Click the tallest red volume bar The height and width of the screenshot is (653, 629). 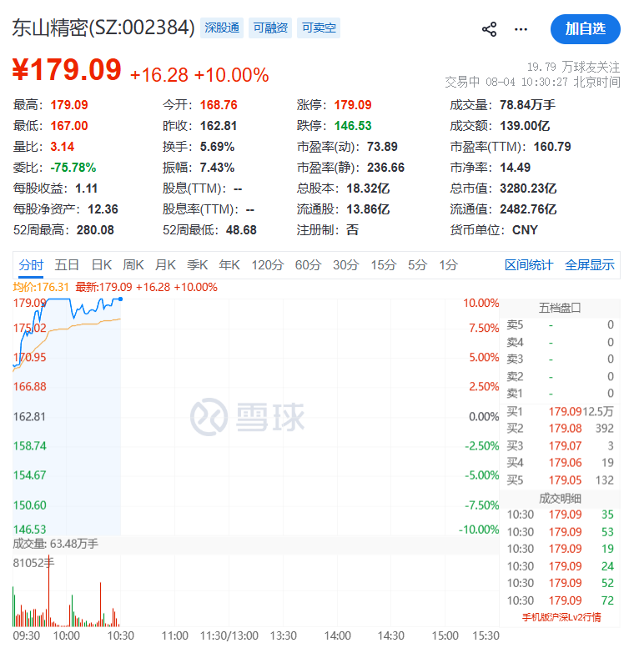pos(48,591)
